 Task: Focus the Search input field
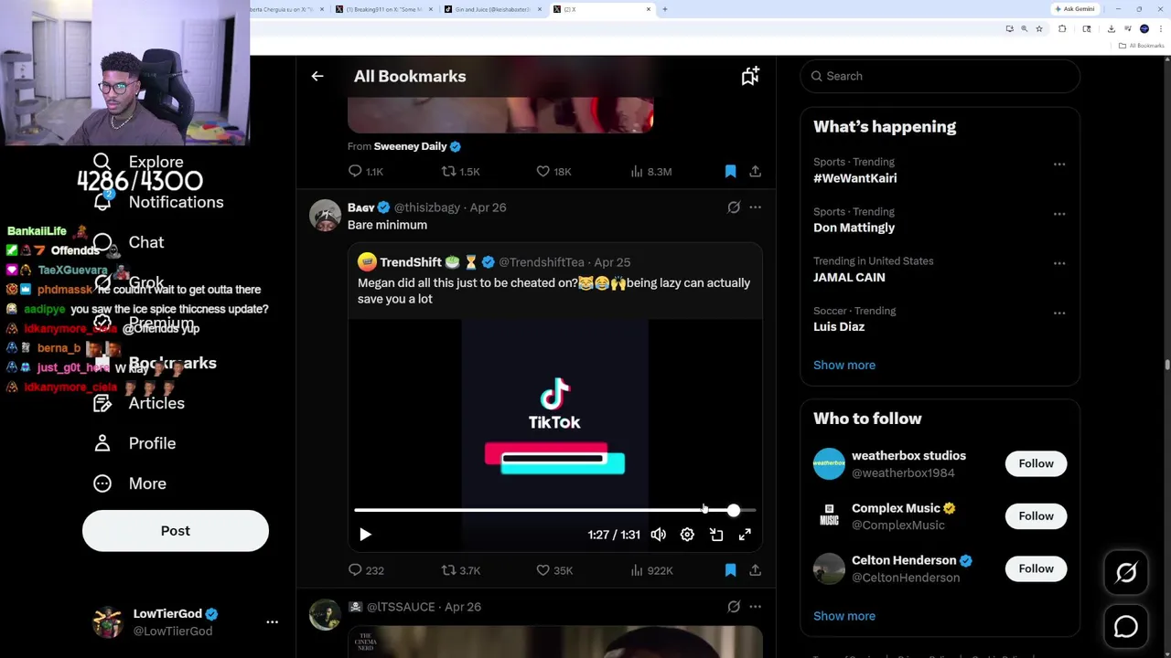[x=940, y=76]
